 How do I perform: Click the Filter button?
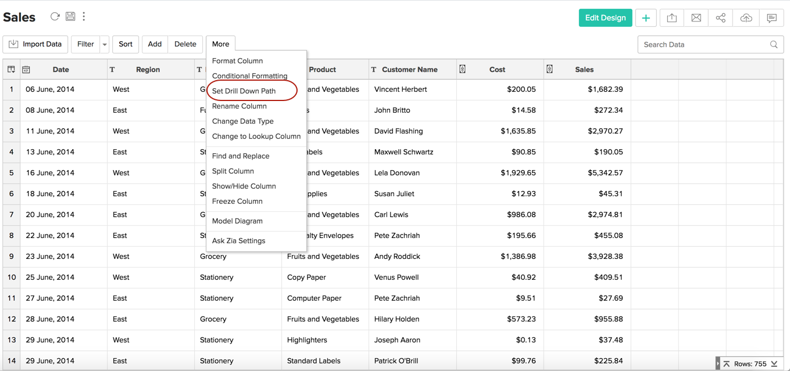tap(85, 44)
